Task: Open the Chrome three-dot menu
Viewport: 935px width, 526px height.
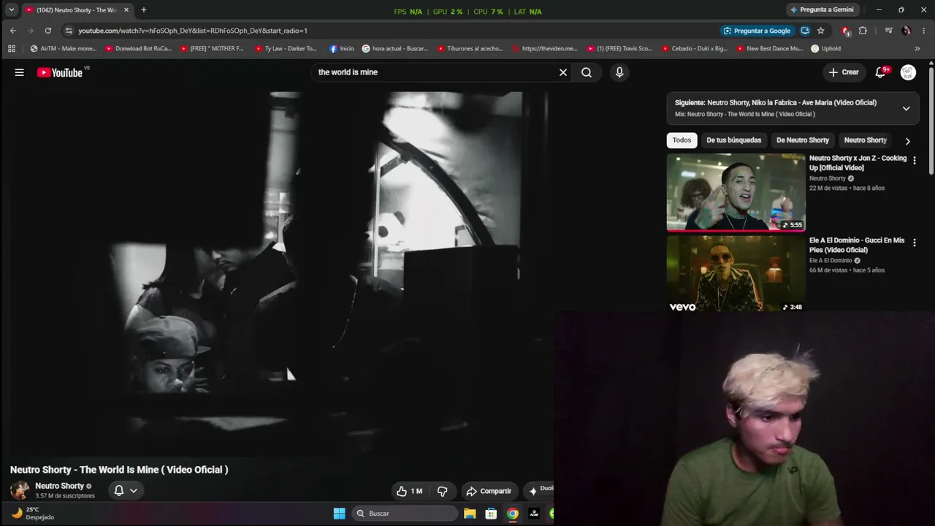Action: (924, 31)
